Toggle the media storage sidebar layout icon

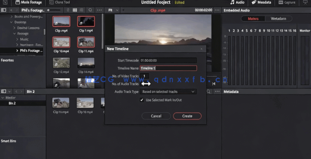(3, 10)
